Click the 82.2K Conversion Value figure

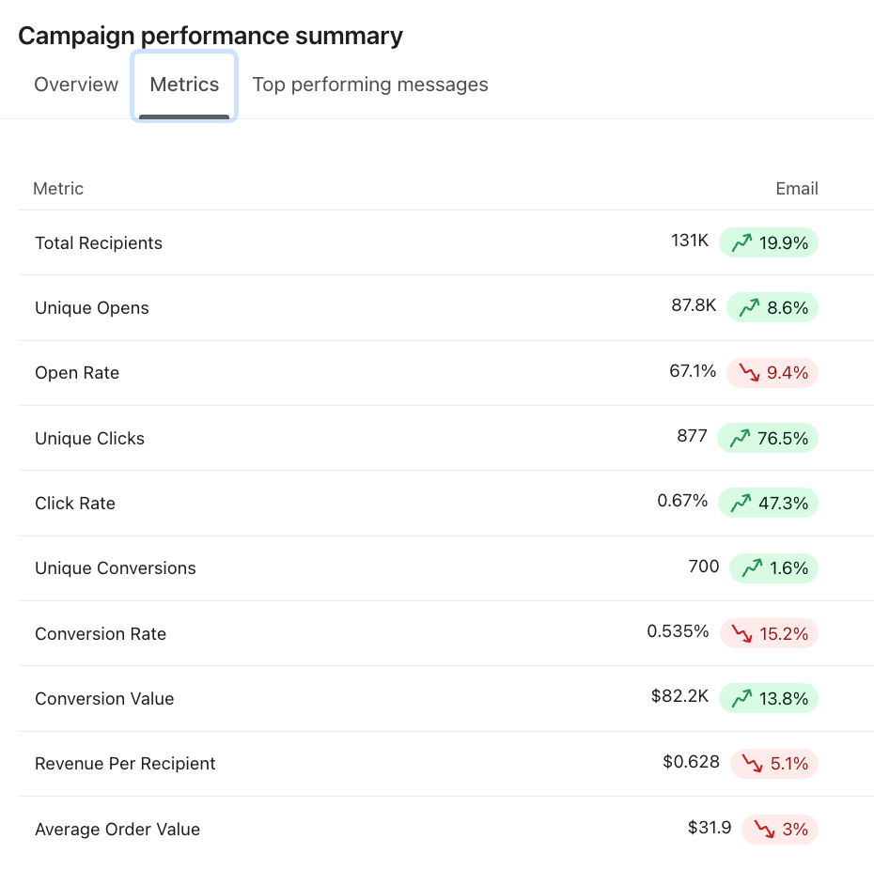(679, 697)
